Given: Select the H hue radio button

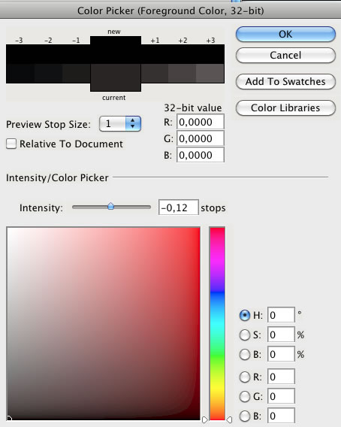Looking at the screenshot, I should click(244, 315).
